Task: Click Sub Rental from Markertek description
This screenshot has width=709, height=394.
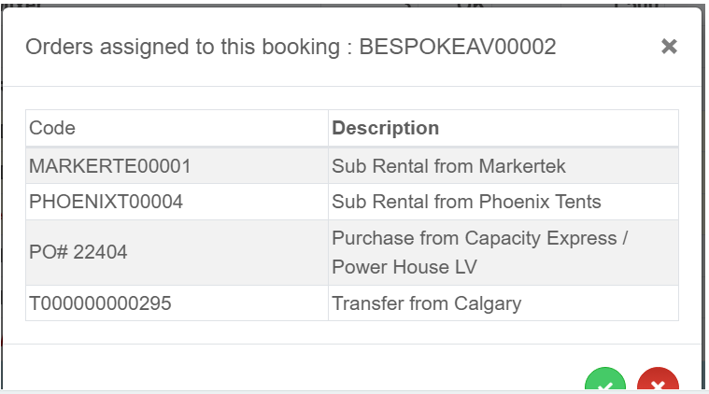Action: pos(448,166)
